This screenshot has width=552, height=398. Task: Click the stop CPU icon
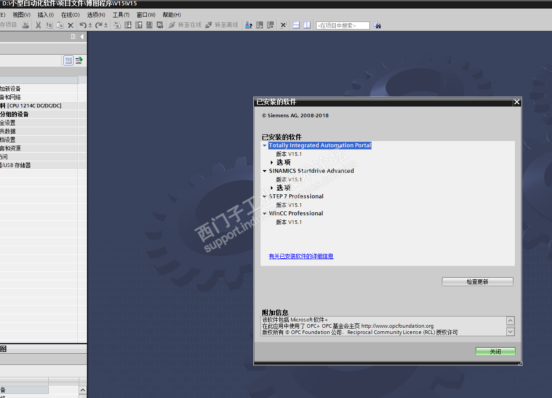(270, 25)
